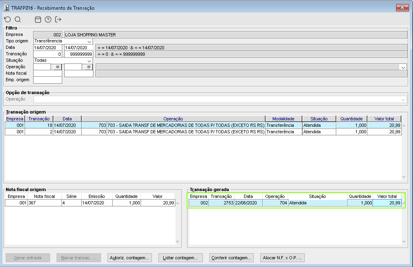Click the exit door toolbar icon

pos(58,19)
